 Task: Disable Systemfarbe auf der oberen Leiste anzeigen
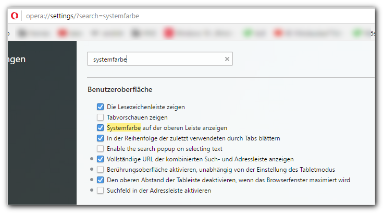[100, 127]
